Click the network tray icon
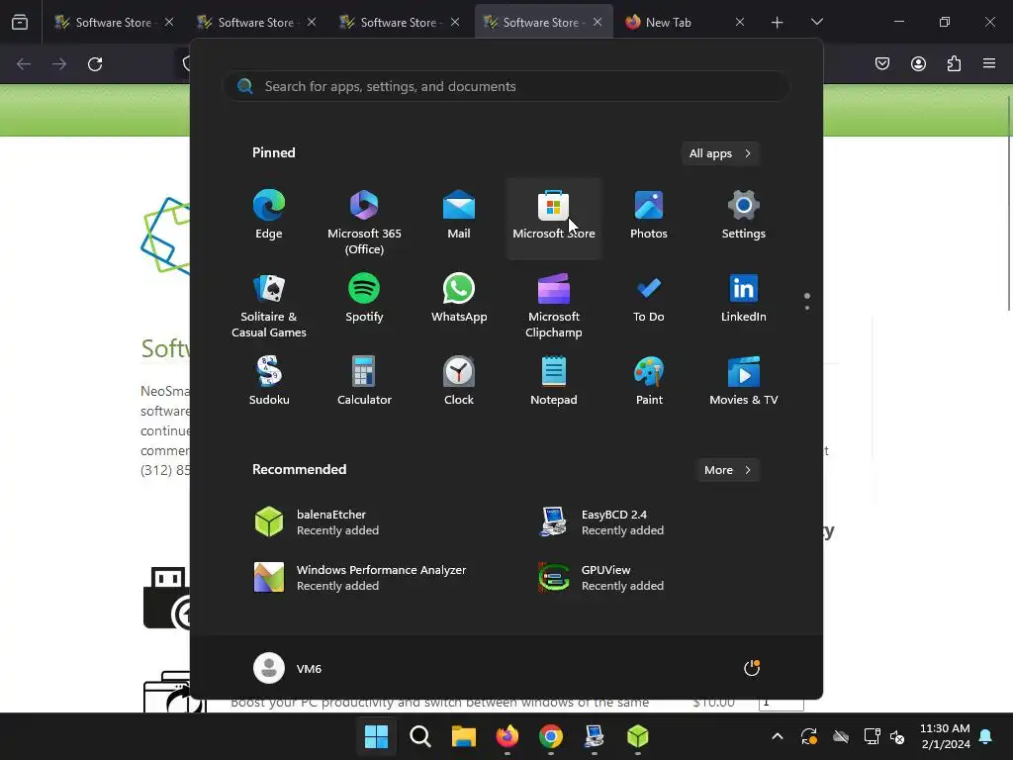The height and width of the screenshot is (760, 1013). pos(872,736)
